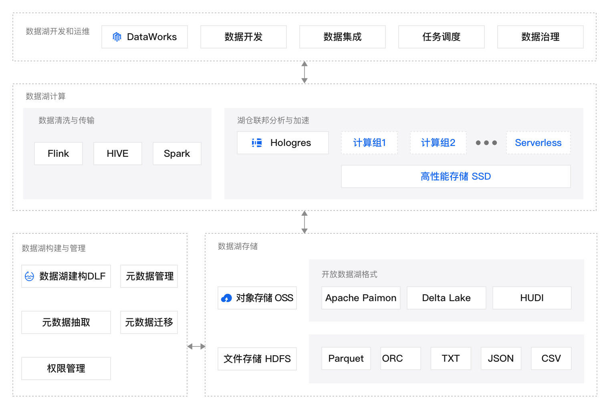Click the Hologres logo icon
Viewport: 609px width, 409px height.
pos(257,143)
